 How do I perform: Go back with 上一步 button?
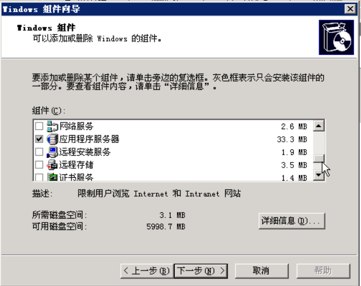147,271
